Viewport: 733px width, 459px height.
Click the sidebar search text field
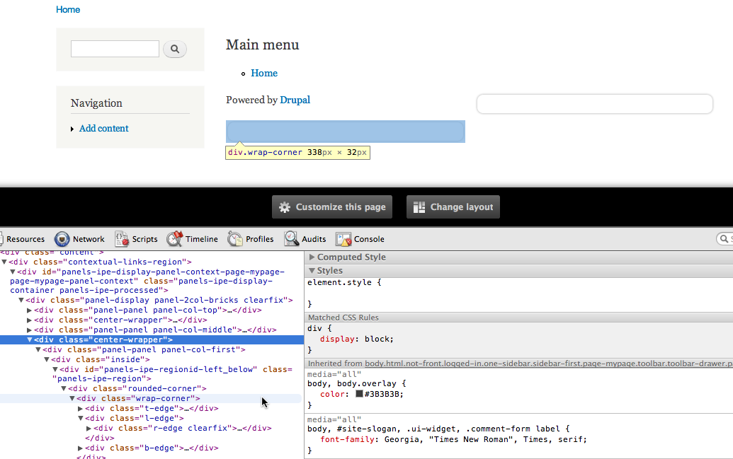pyautogui.click(x=115, y=49)
